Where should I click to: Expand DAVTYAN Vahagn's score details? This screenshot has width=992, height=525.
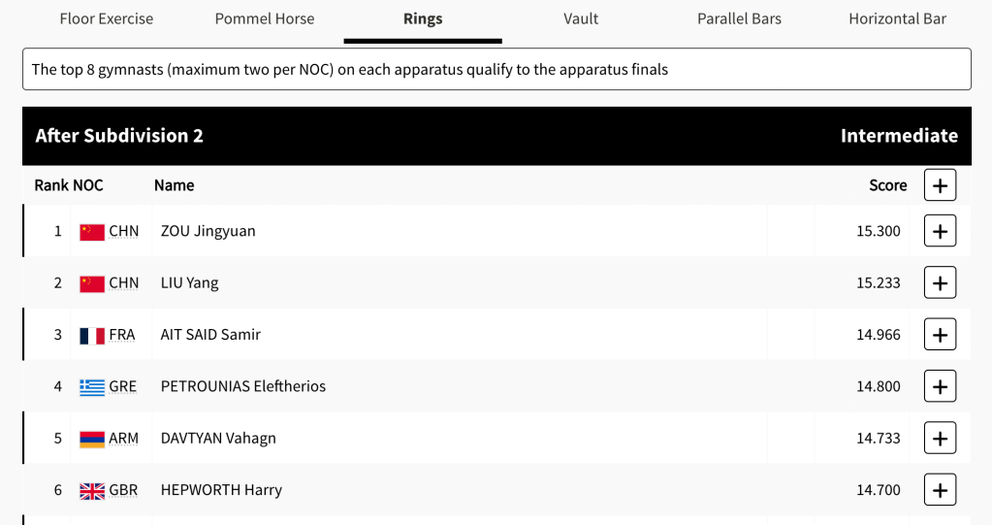click(940, 438)
